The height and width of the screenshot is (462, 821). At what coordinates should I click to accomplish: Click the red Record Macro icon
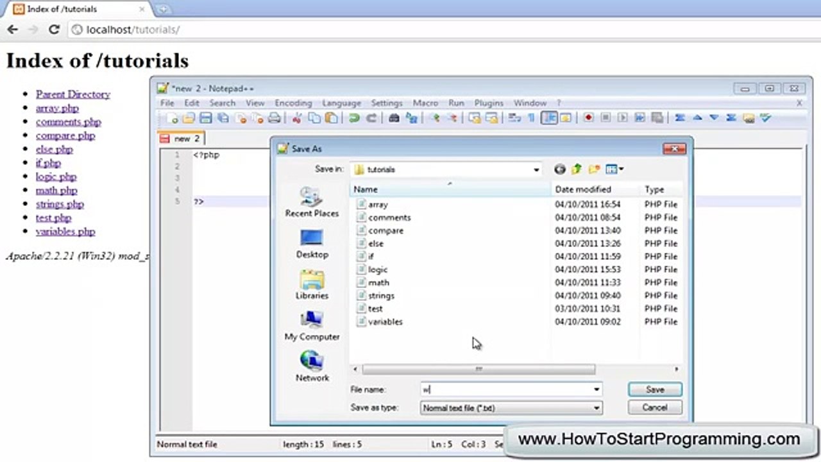[588, 118]
